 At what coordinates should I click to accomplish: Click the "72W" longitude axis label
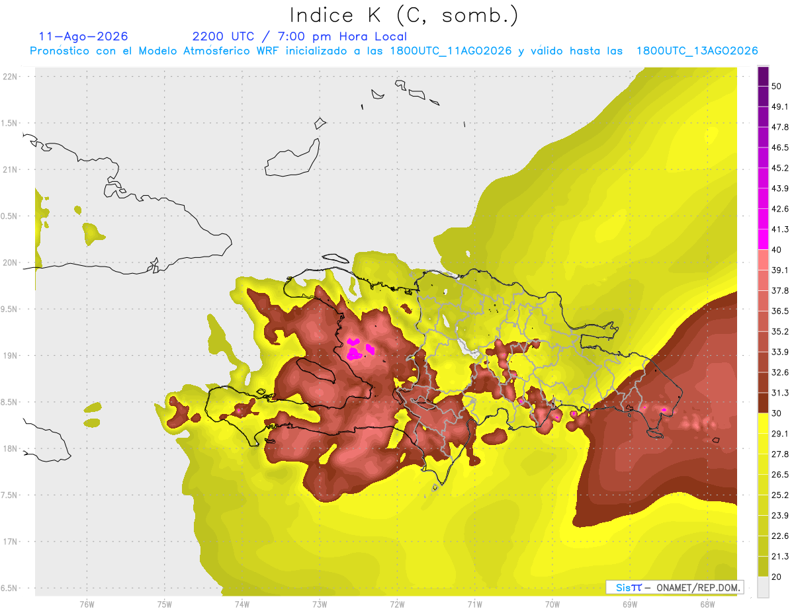pyautogui.click(x=397, y=604)
